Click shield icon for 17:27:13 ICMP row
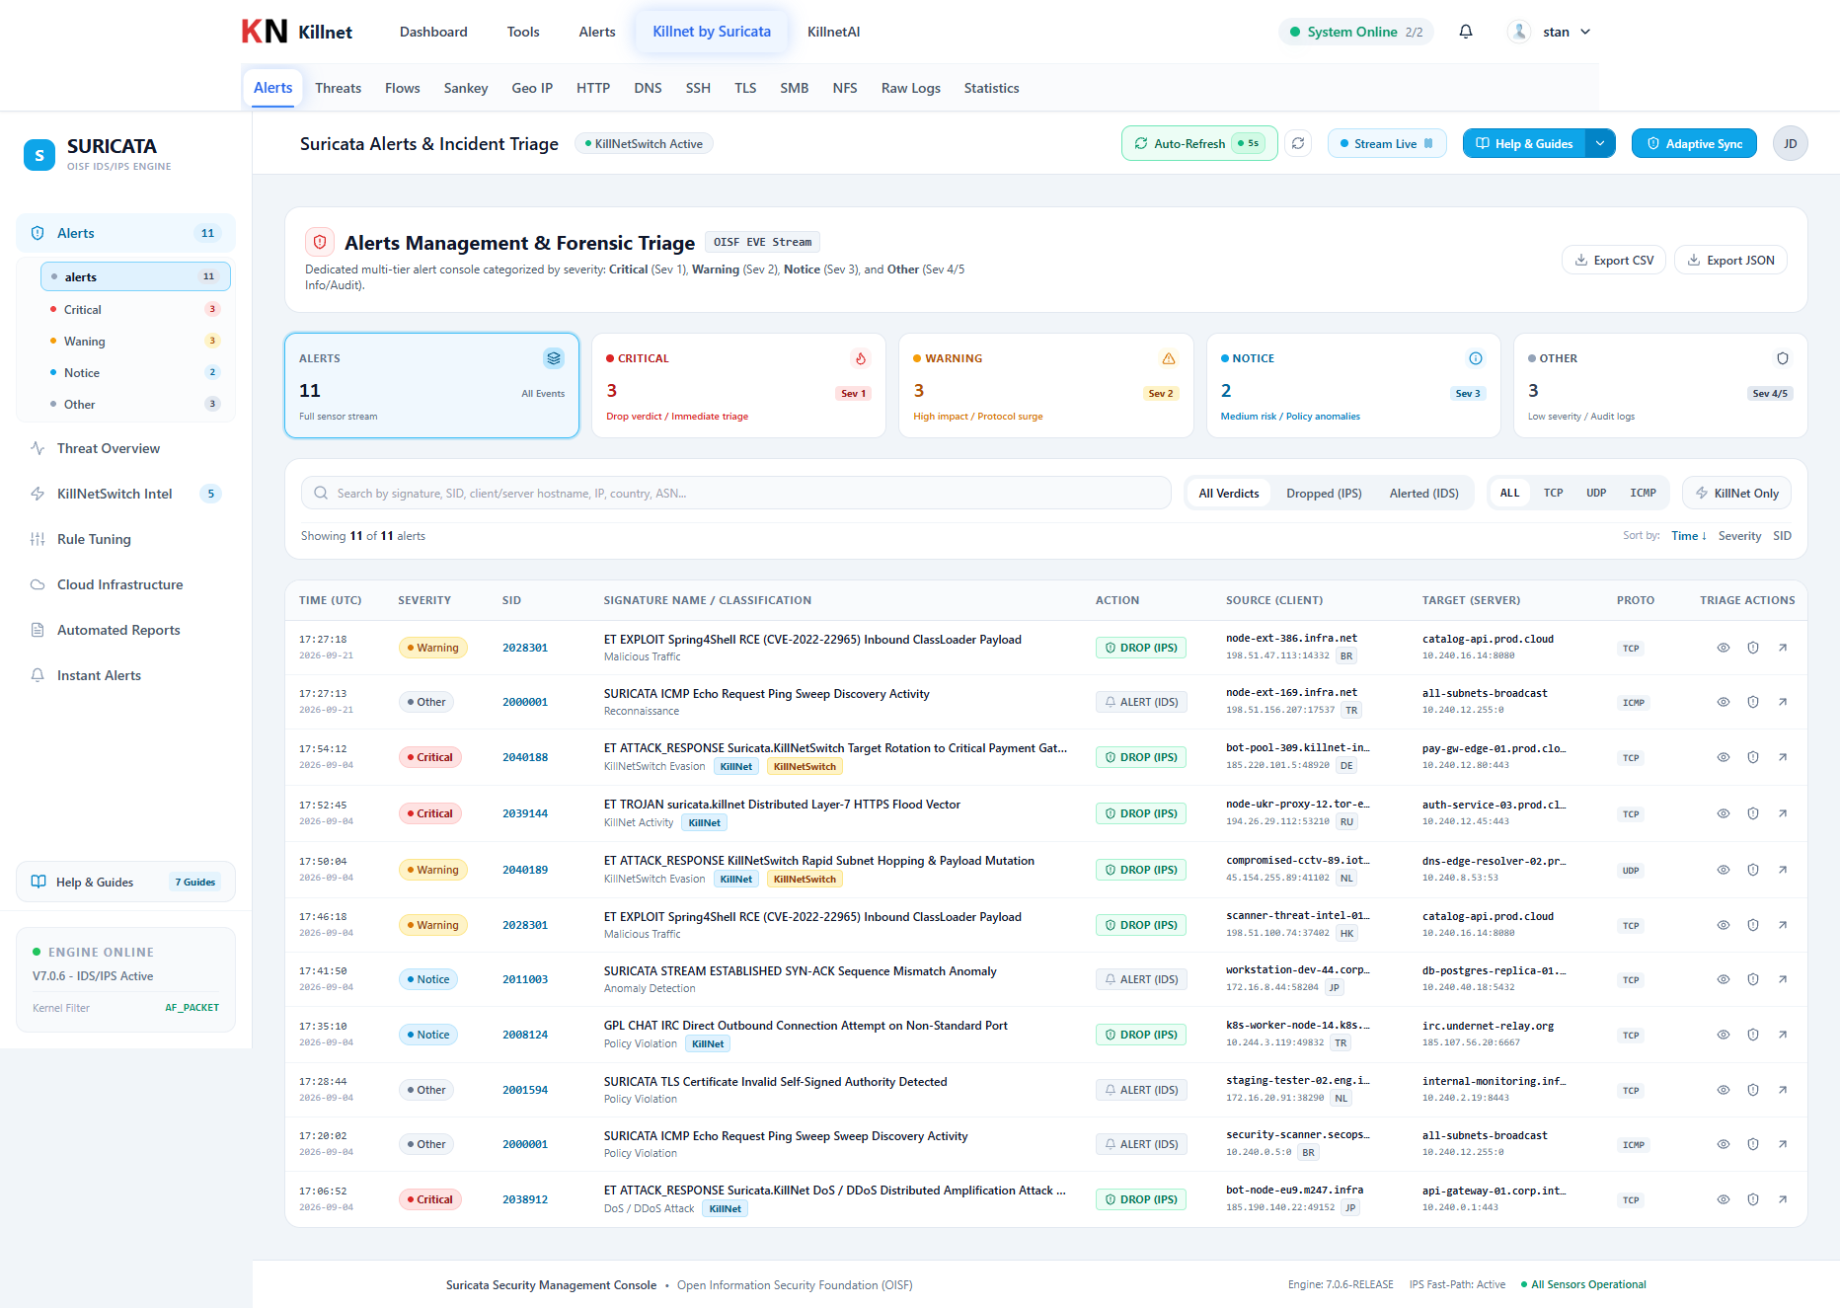The width and height of the screenshot is (1840, 1308). click(1753, 702)
